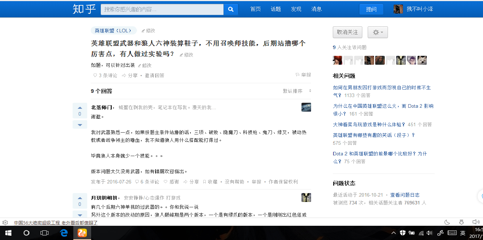This screenshot has width=483, height=240.
Task: Click the 知乎 logo in header
Action: point(84,9)
